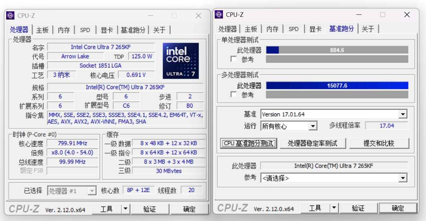Click the multi-thread score bar showing 15077.6
The height and width of the screenshot is (221, 426).
[337, 85]
